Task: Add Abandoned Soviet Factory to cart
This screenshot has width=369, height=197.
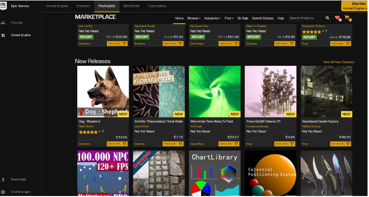Action: click(x=338, y=144)
